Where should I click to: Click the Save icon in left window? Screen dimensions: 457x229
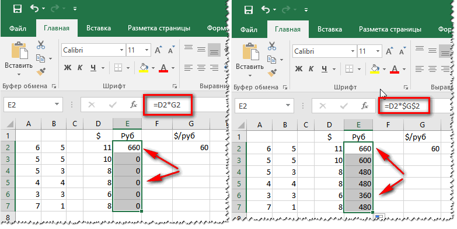[x=18, y=9]
